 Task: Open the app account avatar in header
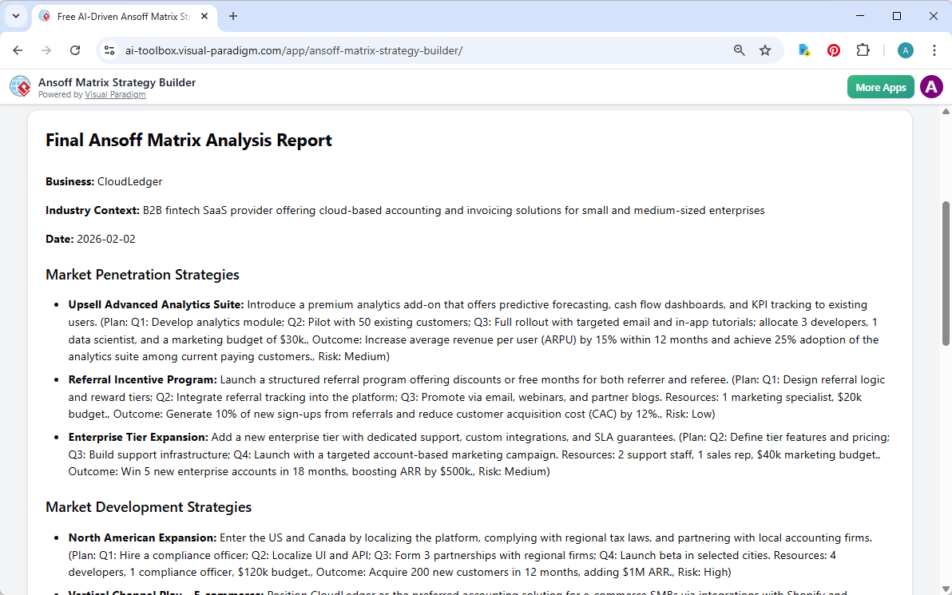(x=931, y=86)
